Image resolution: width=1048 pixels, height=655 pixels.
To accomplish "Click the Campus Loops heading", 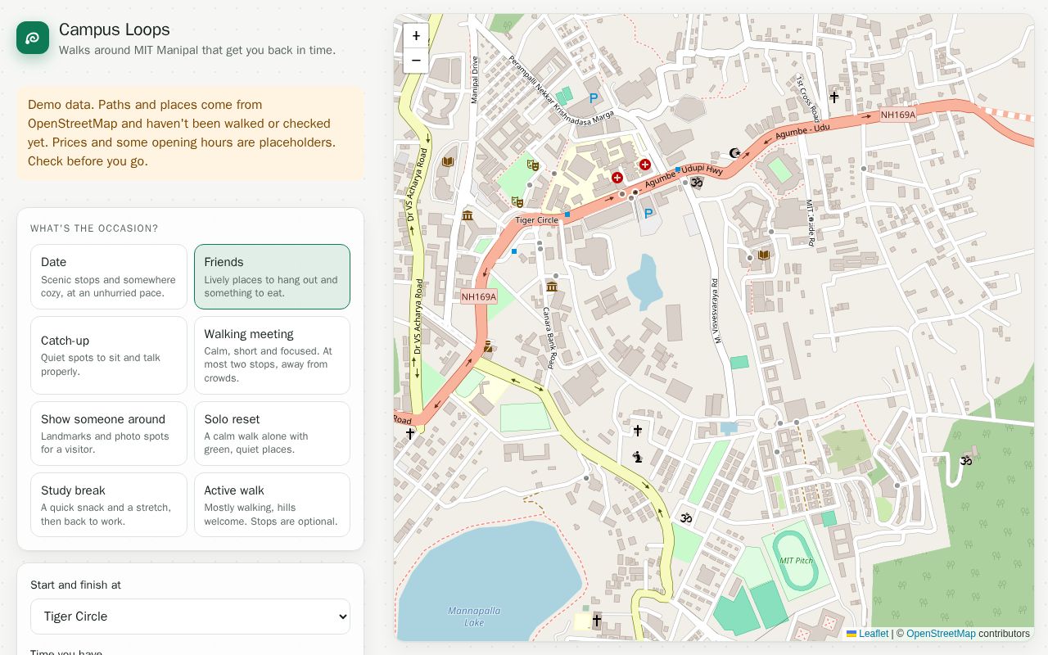I will pyautogui.click(x=115, y=29).
